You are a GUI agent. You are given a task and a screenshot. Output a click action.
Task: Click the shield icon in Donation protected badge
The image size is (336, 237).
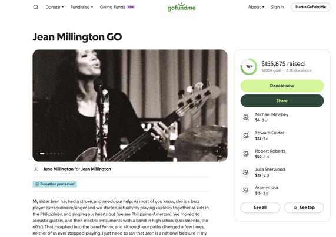37,184
